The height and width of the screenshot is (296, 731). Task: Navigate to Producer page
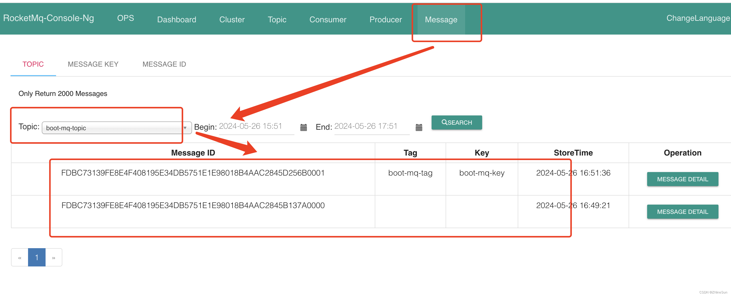tap(385, 19)
